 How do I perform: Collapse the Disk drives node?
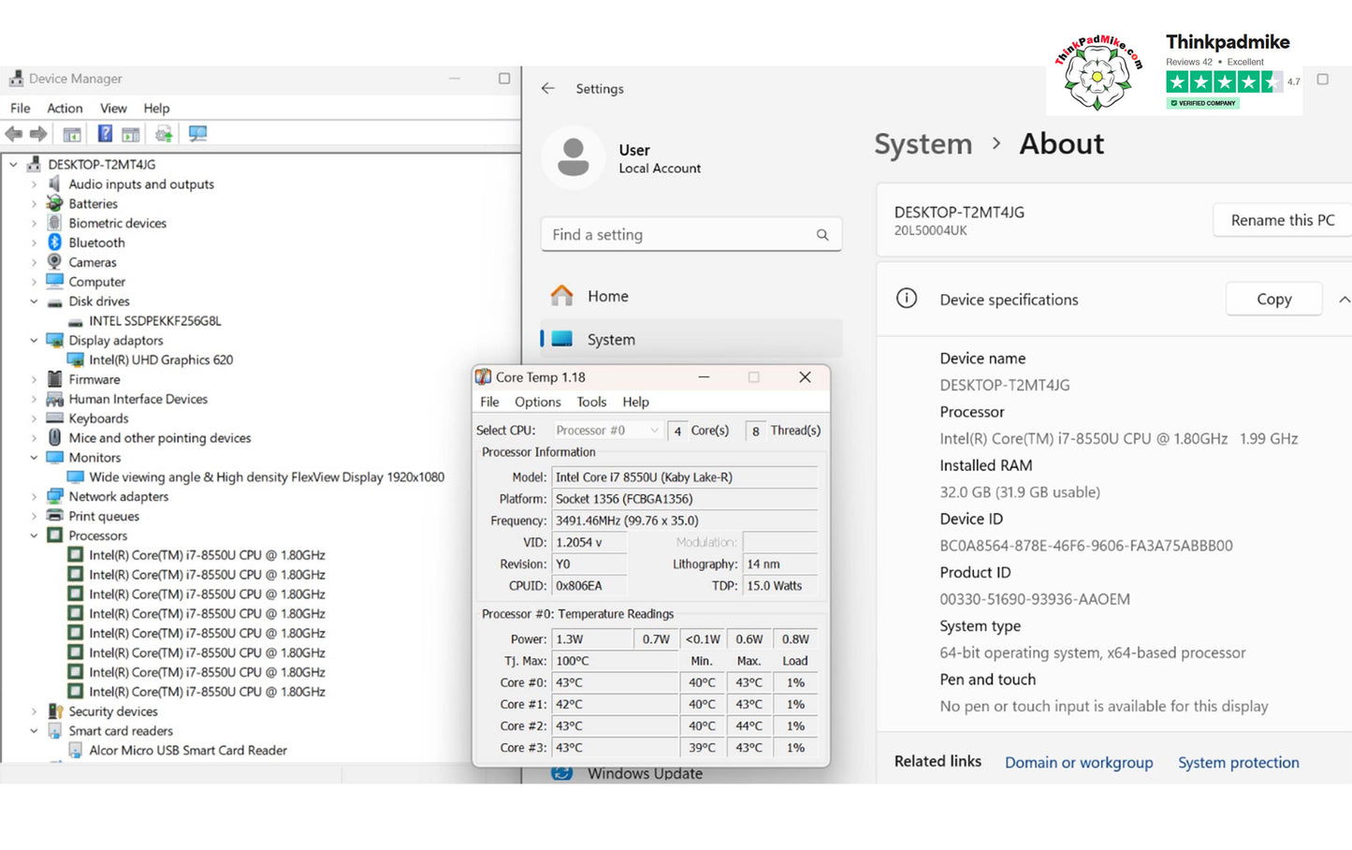point(34,301)
